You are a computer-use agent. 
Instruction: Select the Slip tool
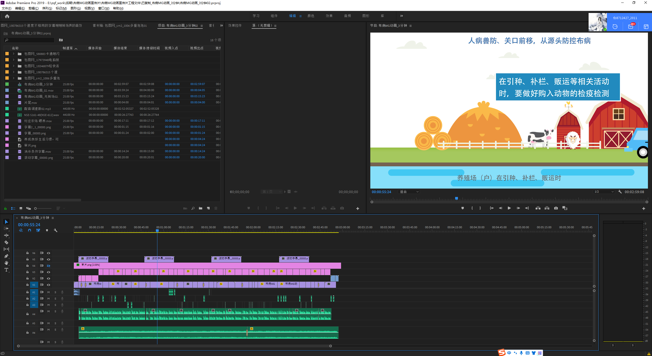tap(6, 249)
